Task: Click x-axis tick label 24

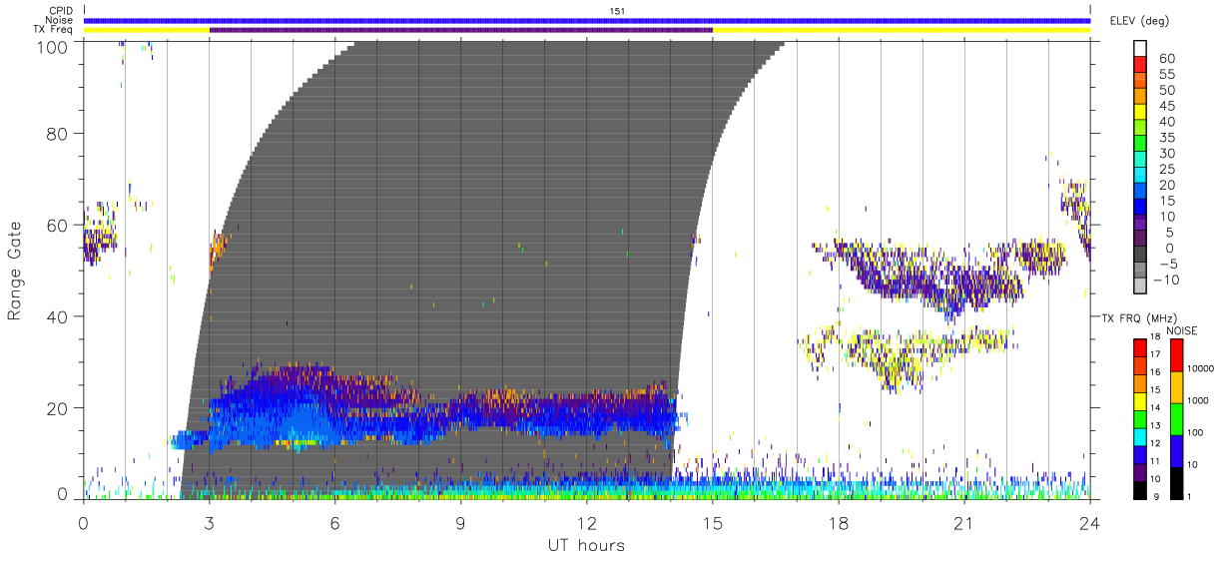Action: tap(1090, 523)
